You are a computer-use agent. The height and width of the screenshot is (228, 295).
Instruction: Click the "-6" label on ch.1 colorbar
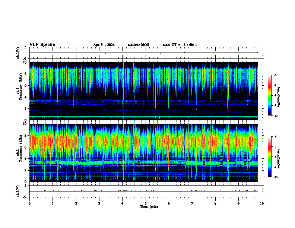pos(275,75)
